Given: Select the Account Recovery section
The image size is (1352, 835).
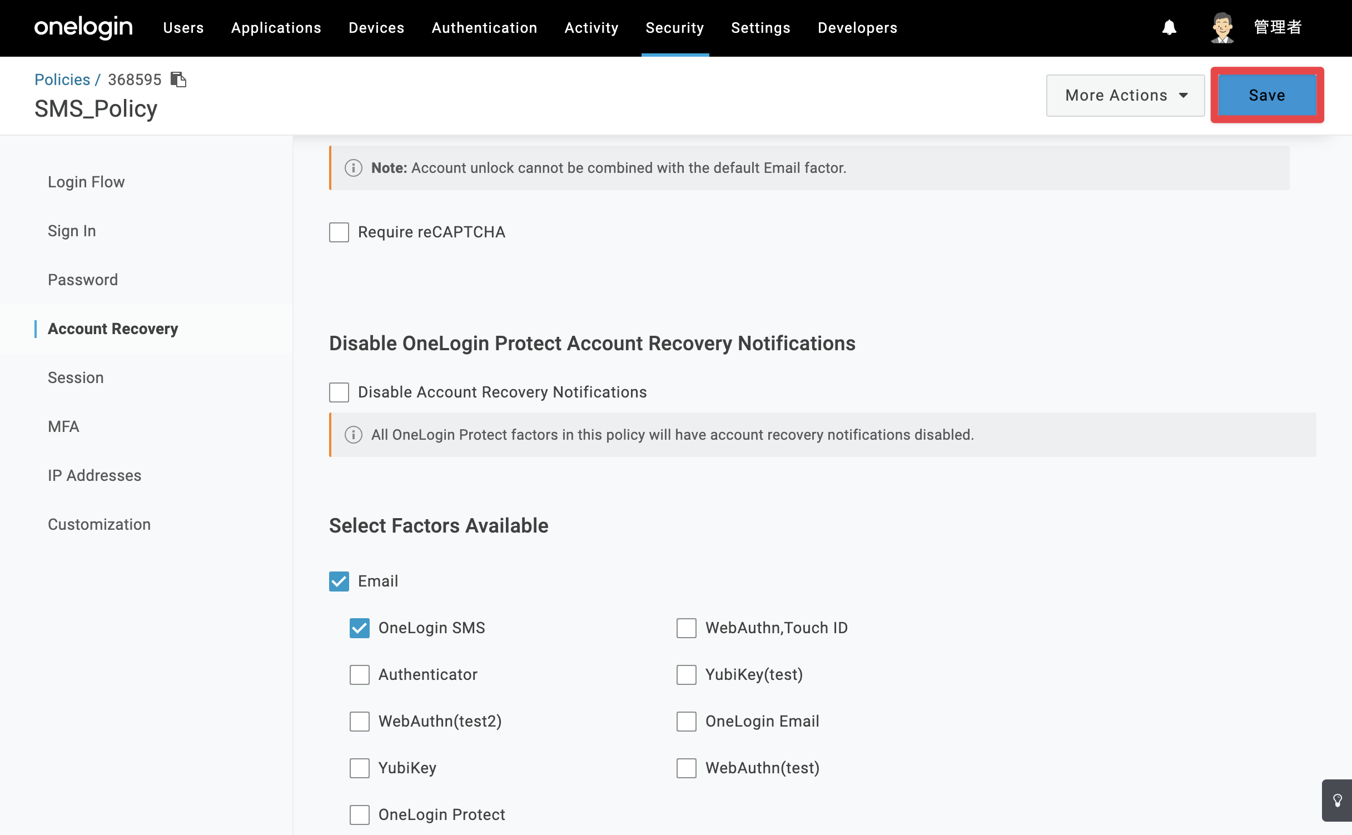Looking at the screenshot, I should coord(113,329).
